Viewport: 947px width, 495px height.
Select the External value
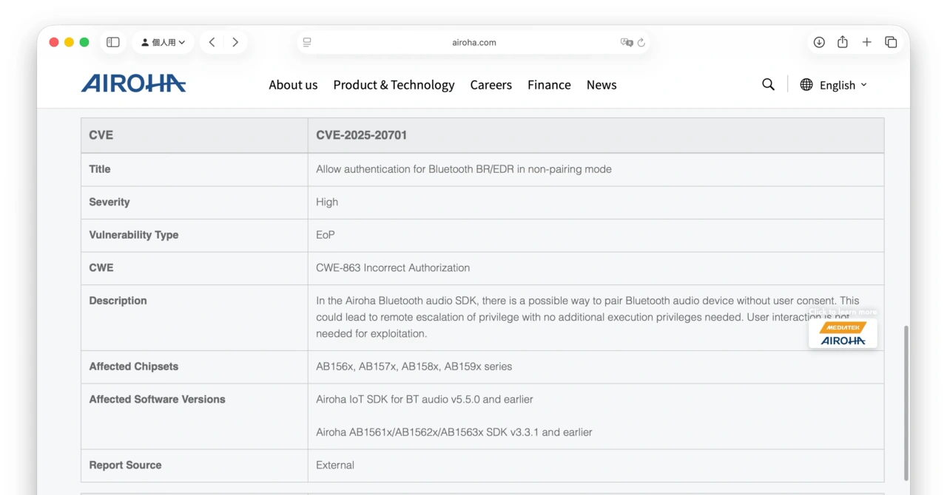click(x=335, y=465)
